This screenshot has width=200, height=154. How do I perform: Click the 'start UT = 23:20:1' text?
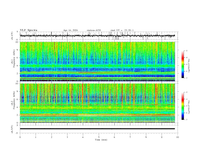(122, 30)
